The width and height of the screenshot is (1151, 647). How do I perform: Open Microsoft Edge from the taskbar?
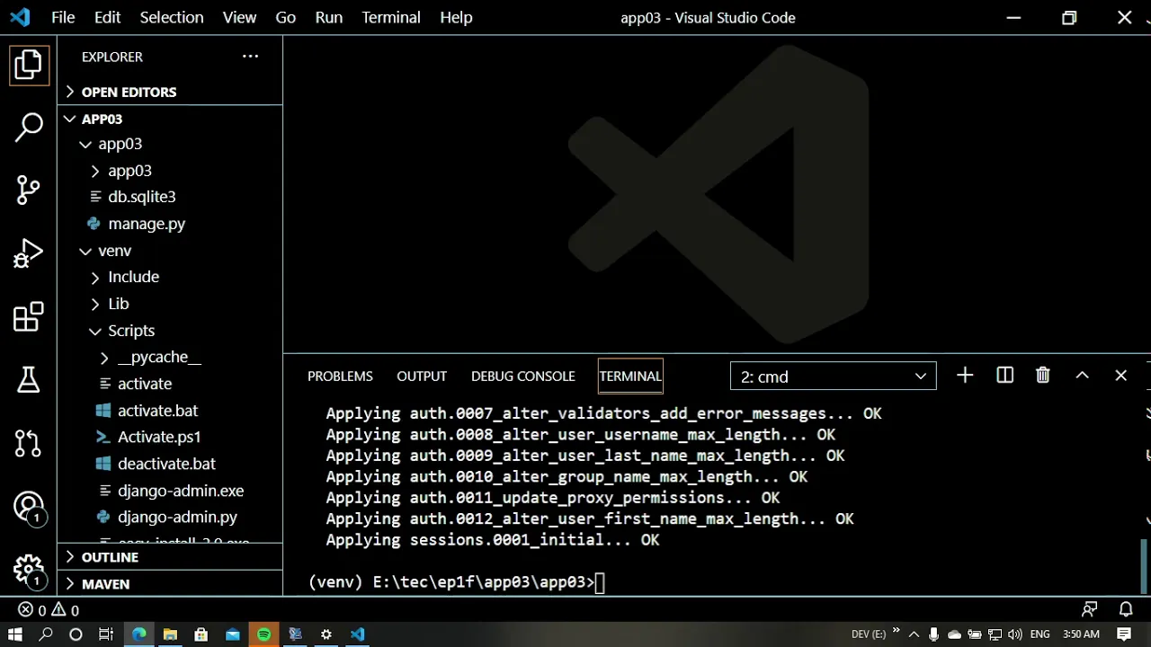[139, 634]
